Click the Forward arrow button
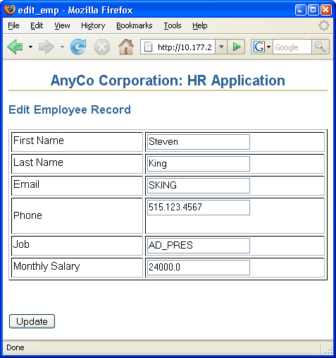Image resolution: width=336 pixels, height=358 pixels. coord(46,47)
